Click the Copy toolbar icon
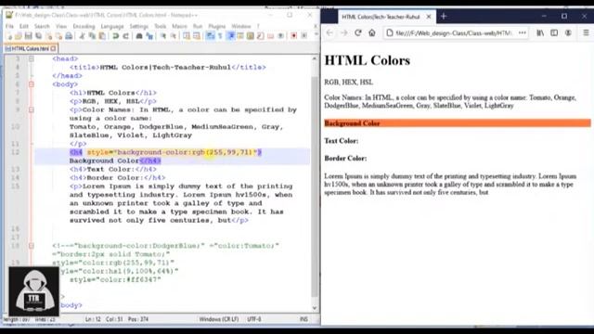Viewport: 594px width, 334px height. (x=92, y=36)
